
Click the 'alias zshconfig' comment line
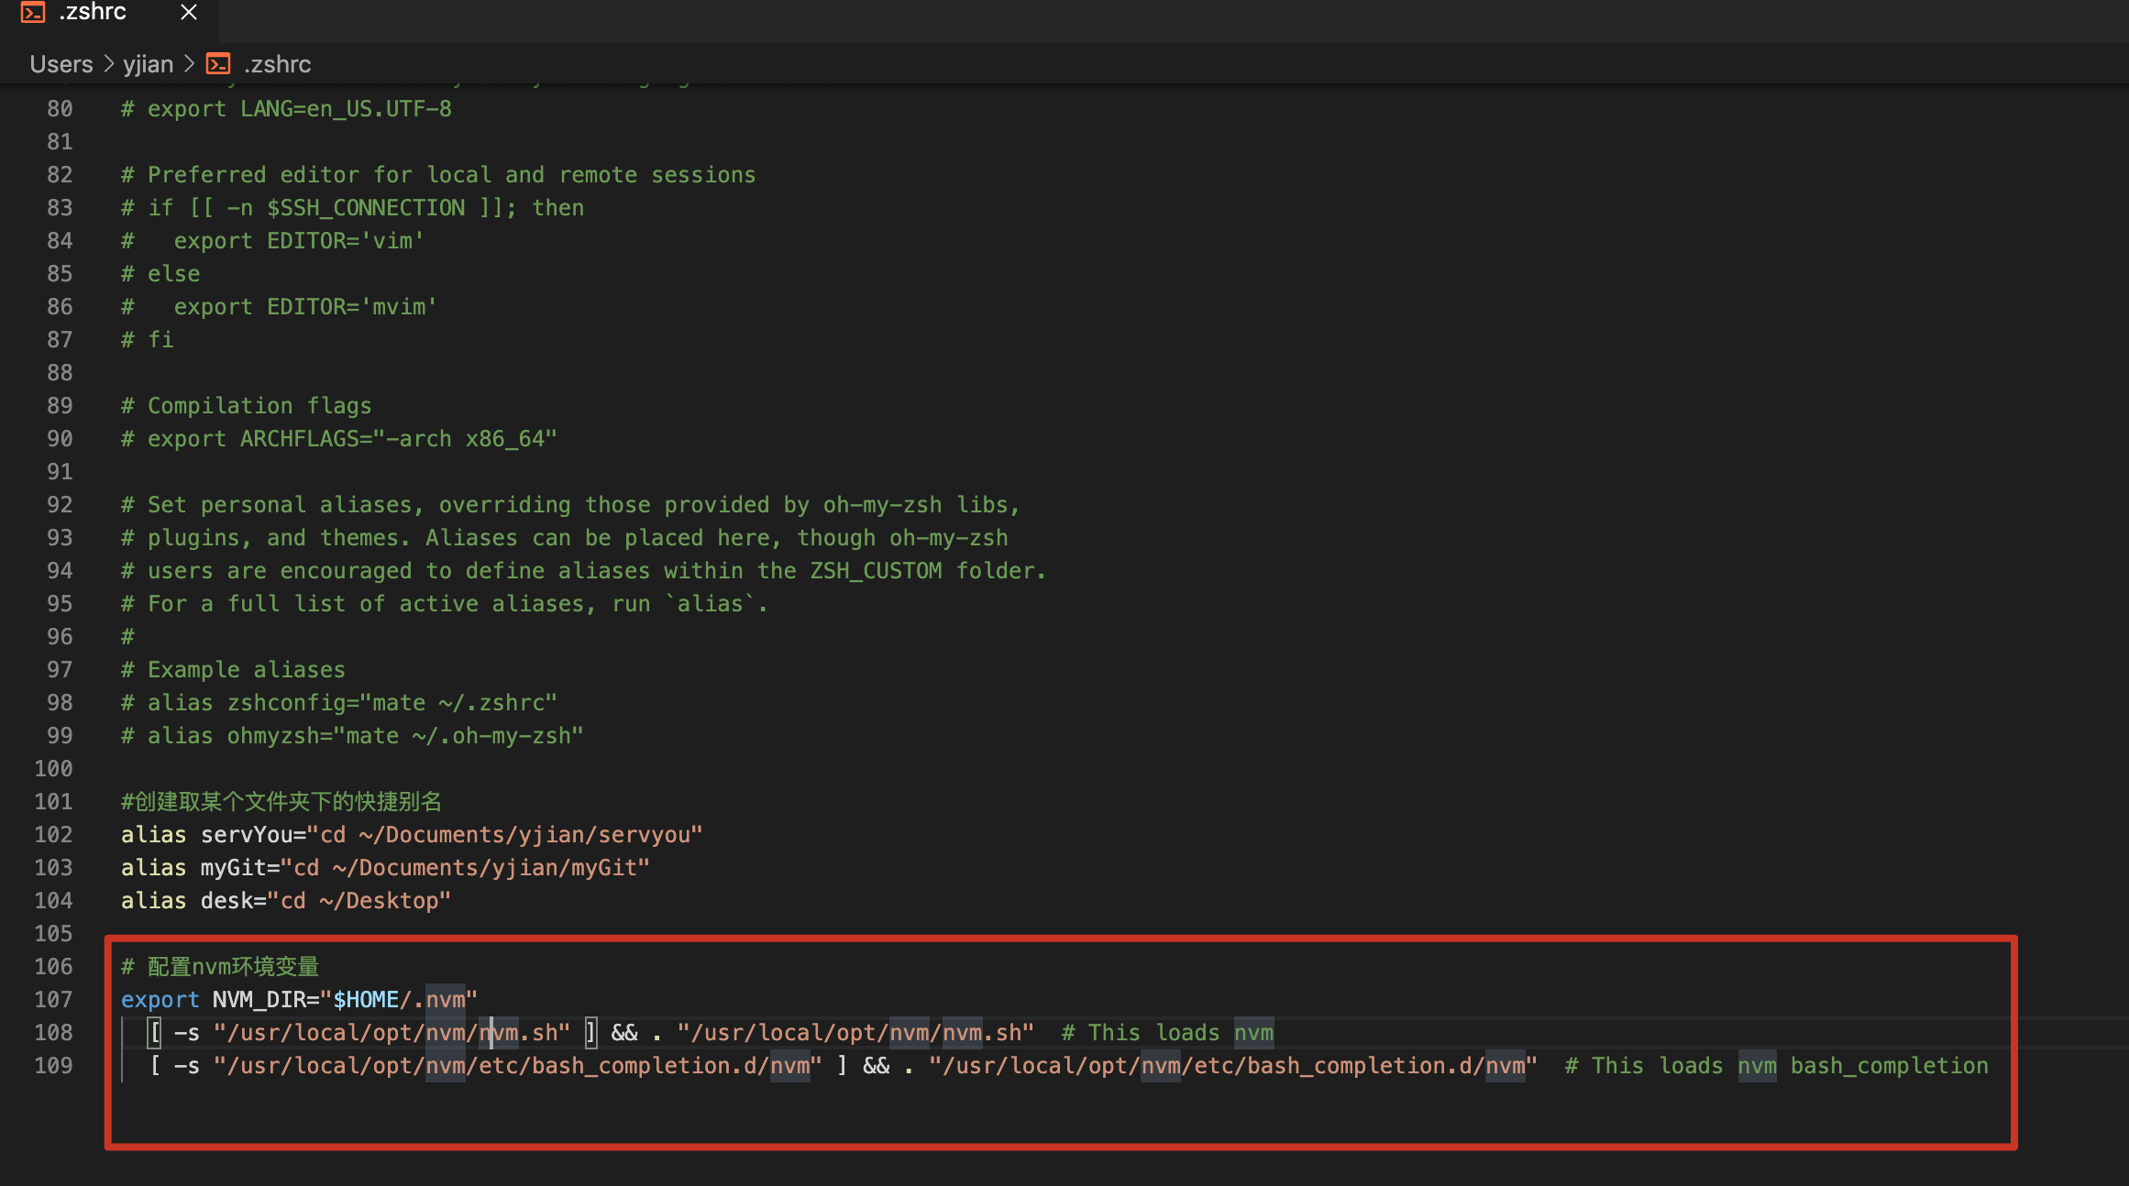[339, 703]
